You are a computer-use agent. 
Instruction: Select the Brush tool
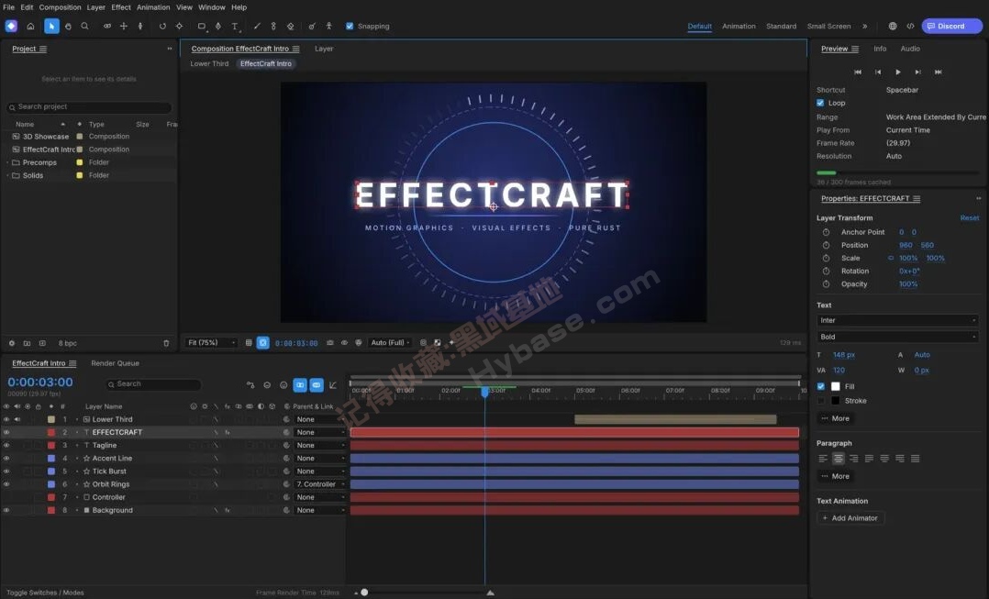(x=257, y=27)
